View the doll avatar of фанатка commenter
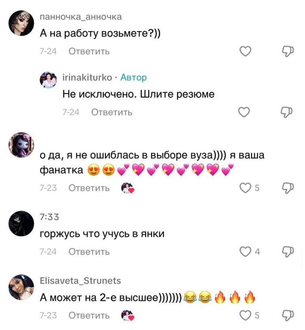The image size is (305, 330). click(x=21, y=145)
